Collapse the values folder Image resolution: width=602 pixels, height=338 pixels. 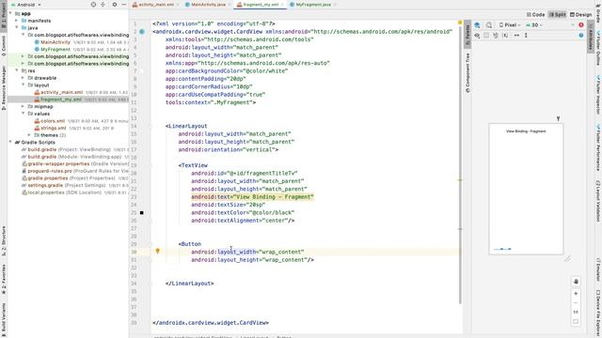tap(23, 114)
